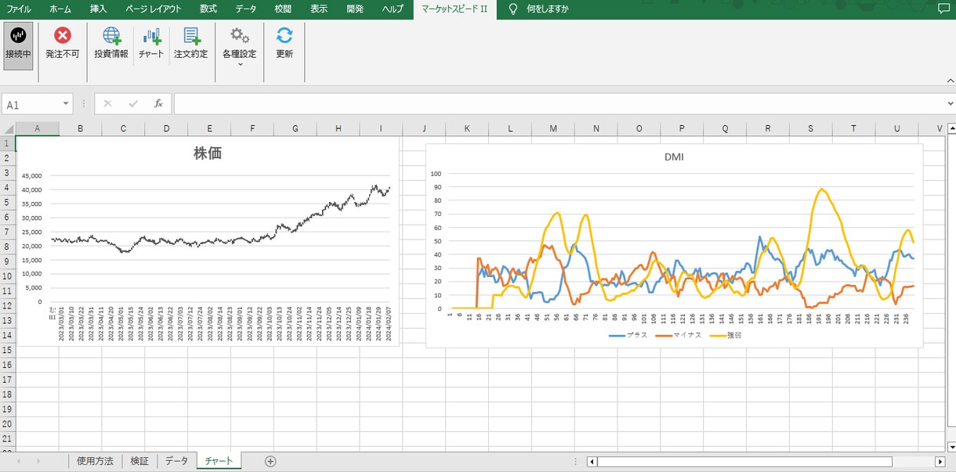The image size is (956, 472).
Task: Open the ヘルプ ribbon tab
Action: 393,9
